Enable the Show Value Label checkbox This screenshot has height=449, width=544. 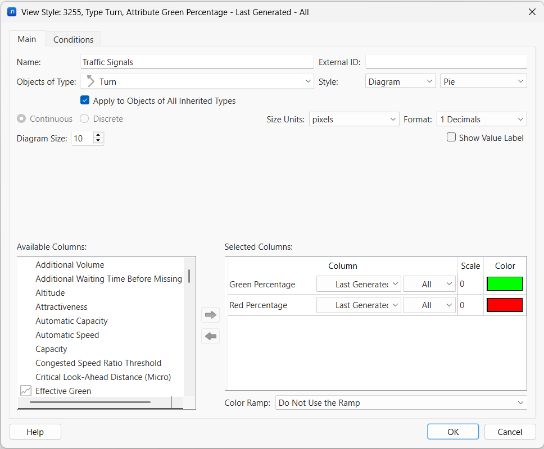(451, 138)
